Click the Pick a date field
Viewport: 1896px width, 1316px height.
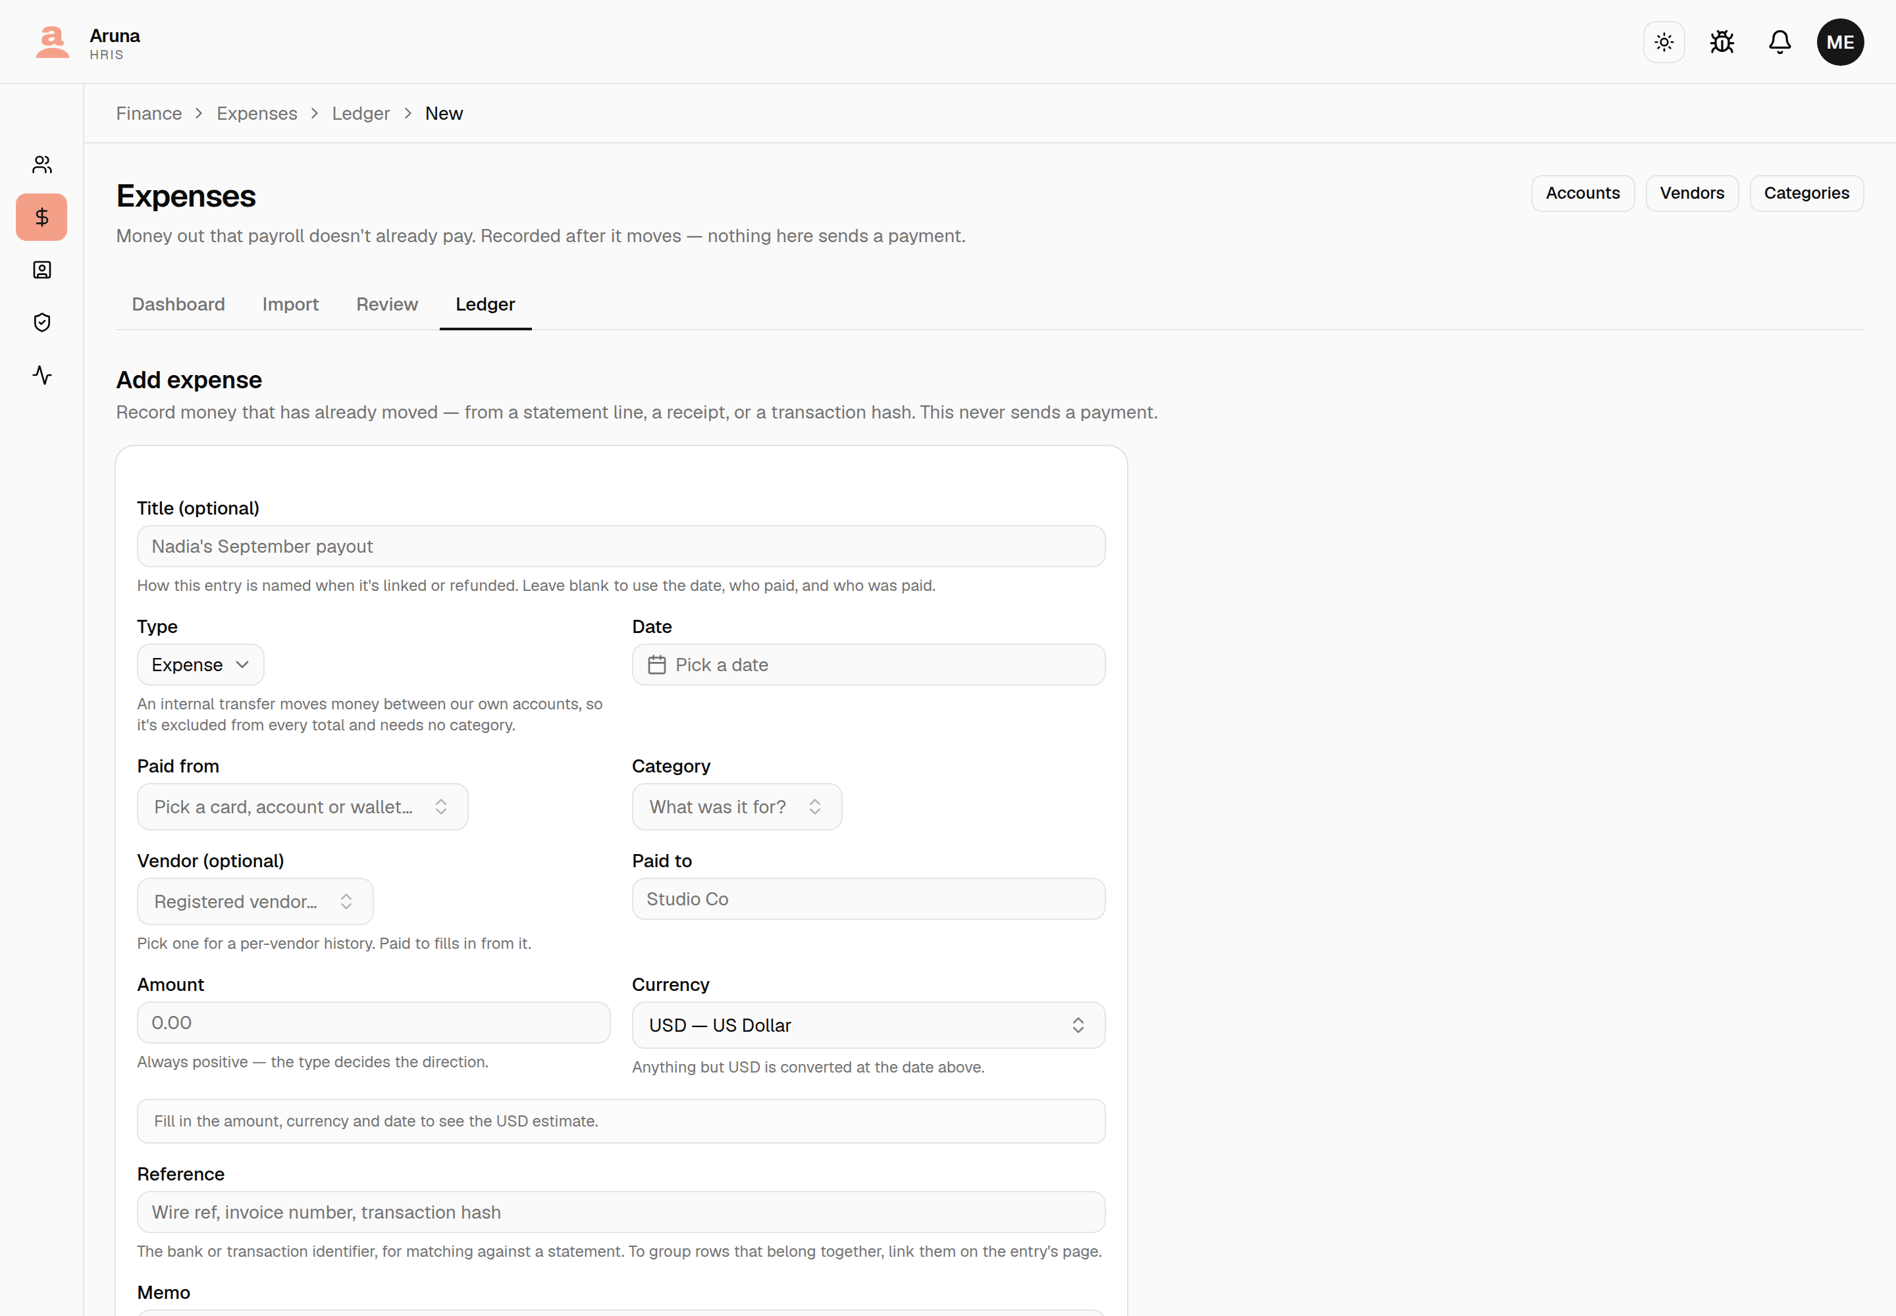(x=868, y=665)
